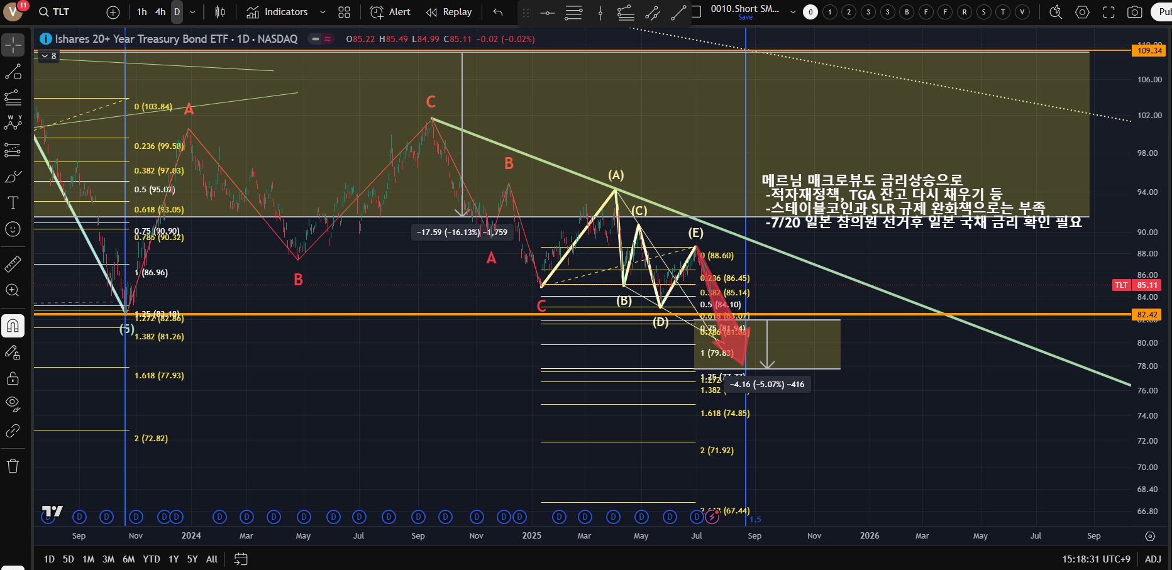Screen dimensions: 1172x570
Task: Toggle ADJ adjusted price setting
Action: coord(1153,559)
